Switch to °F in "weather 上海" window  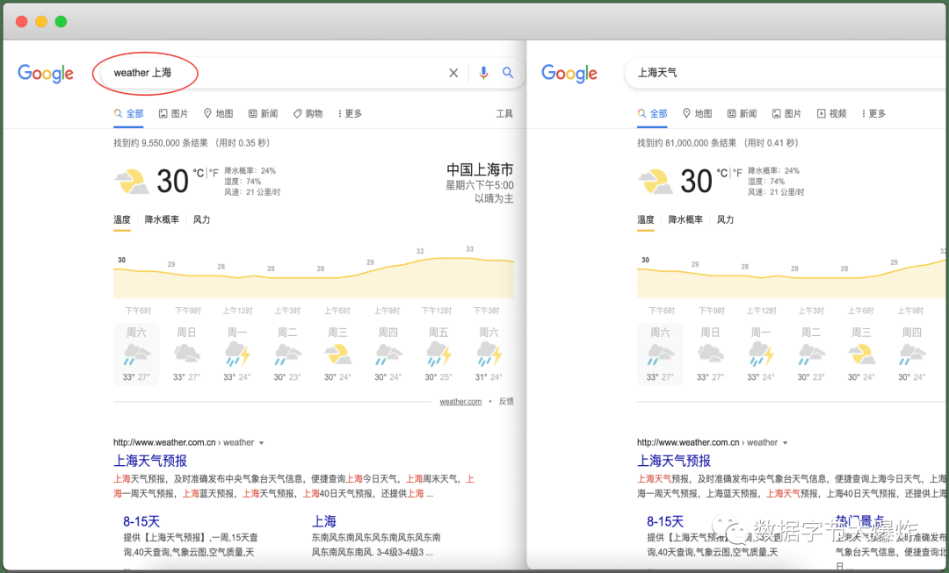tap(214, 174)
